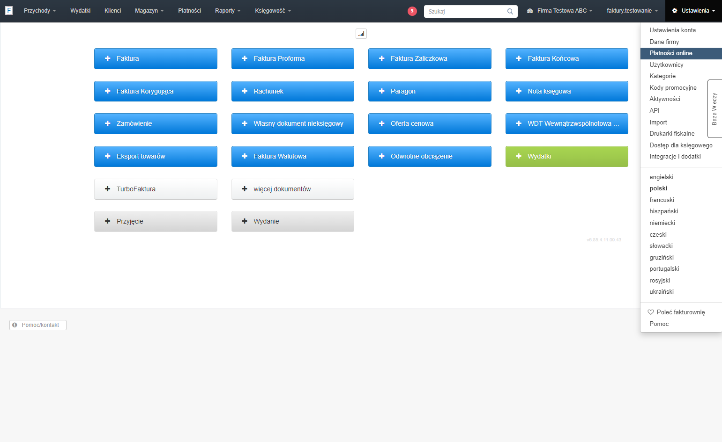Click the heart icon next to Poleć fakturownię
Viewport: 722px width, 442px height.
point(651,312)
